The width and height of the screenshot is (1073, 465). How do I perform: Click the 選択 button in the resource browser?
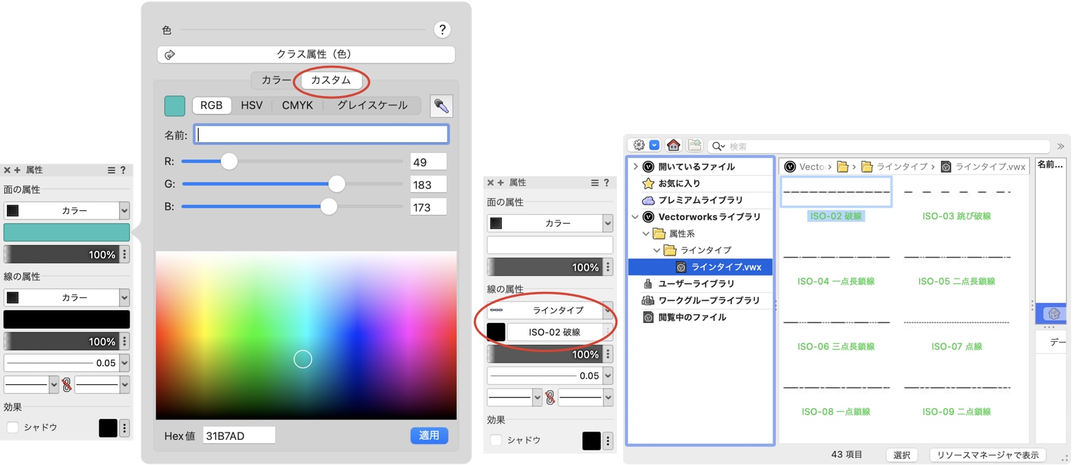pos(902,455)
